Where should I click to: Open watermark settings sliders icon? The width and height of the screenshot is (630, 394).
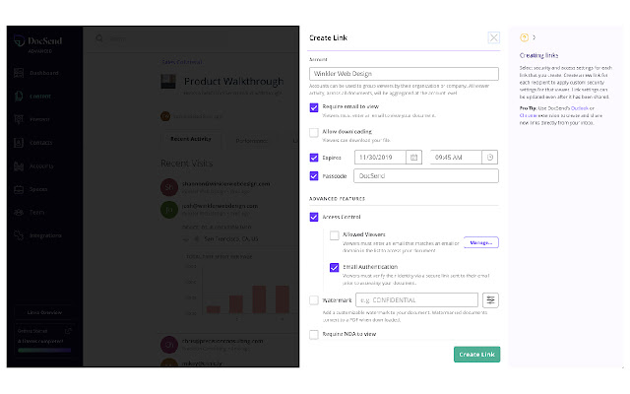(490, 300)
